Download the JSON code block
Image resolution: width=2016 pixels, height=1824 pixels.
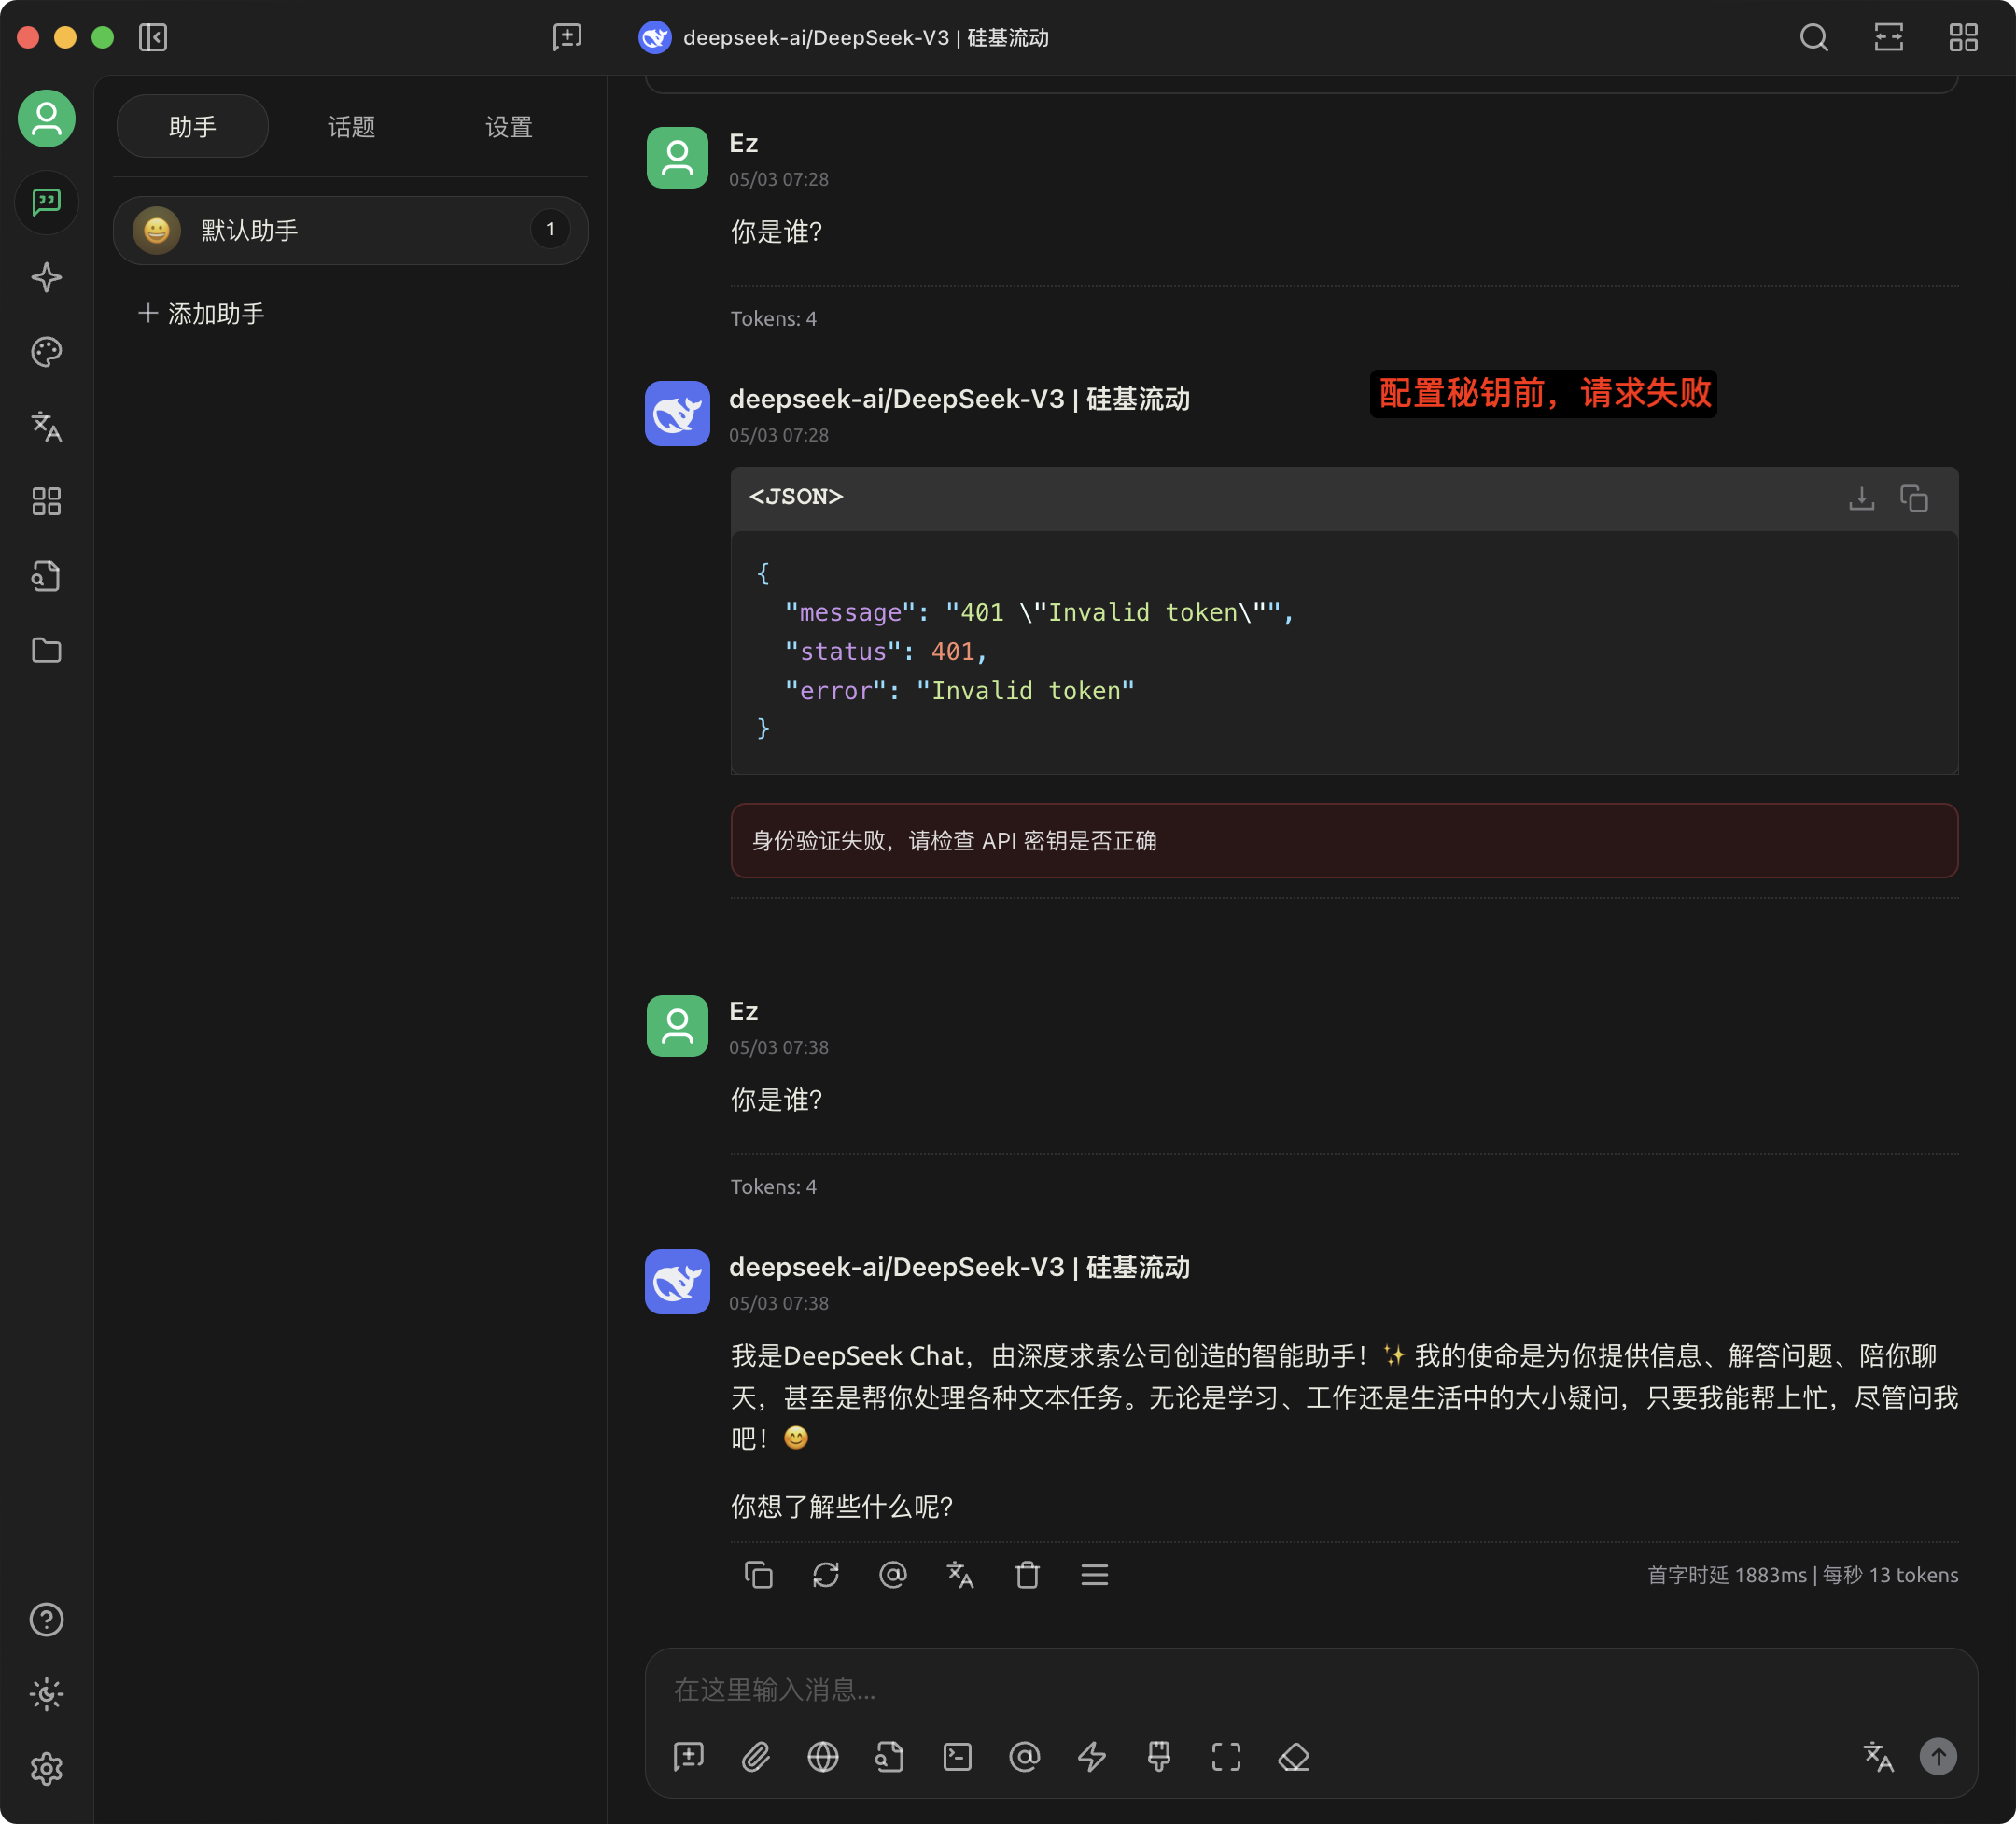coord(1861,498)
